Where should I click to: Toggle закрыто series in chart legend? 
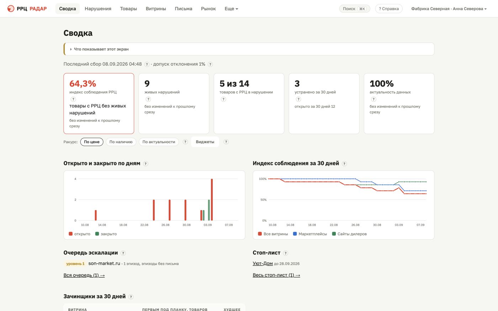click(x=106, y=234)
